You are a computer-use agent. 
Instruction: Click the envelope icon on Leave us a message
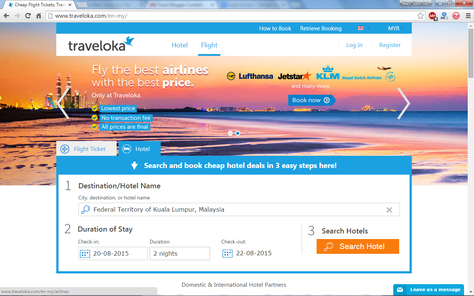[x=401, y=290]
